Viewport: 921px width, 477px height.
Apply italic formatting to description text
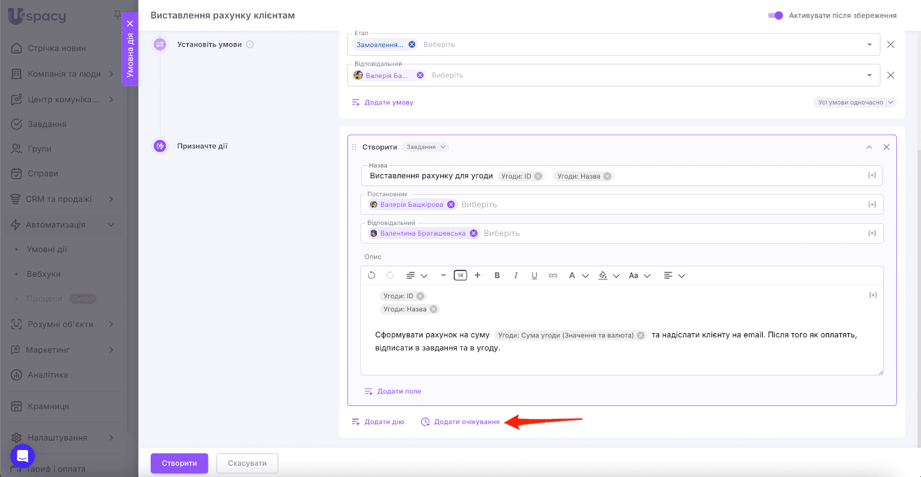[516, 275]
